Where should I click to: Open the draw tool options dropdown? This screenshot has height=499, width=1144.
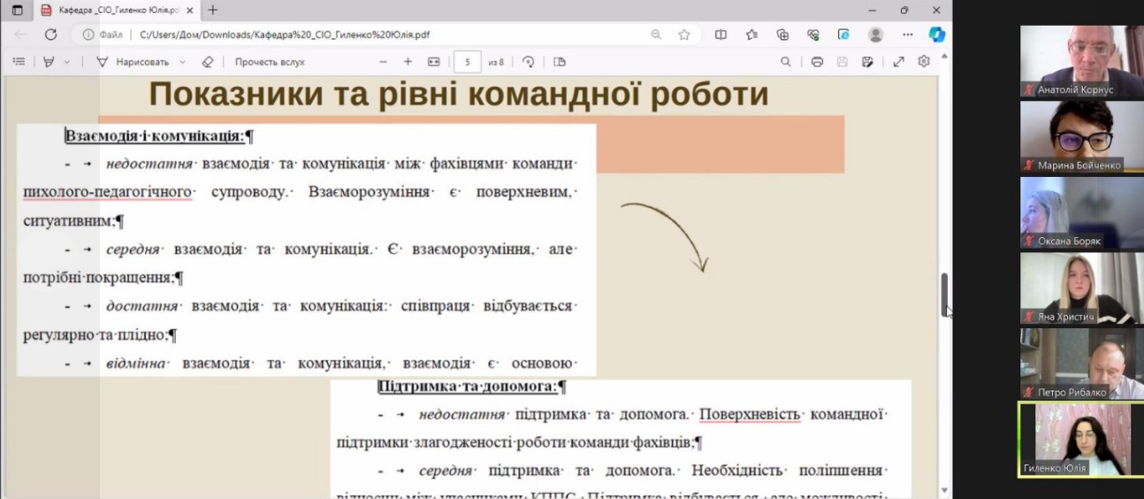(x=182, y=62)
